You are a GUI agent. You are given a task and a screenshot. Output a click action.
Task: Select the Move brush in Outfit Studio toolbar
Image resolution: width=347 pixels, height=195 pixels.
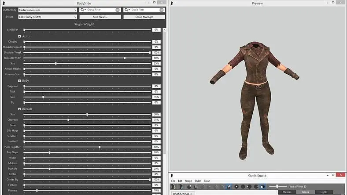point(216,187)
